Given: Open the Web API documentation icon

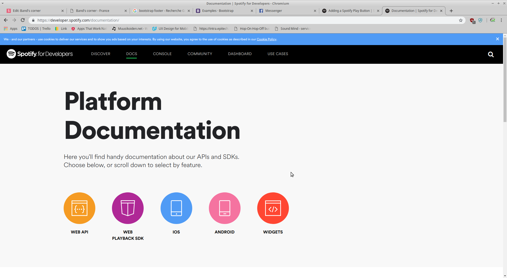Looking at the screenshot, I should coord(79,208).
